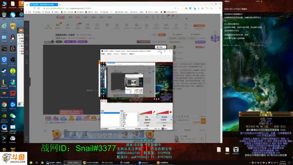Click the OBS exit button
293x165 pixels.
(164, 125)
